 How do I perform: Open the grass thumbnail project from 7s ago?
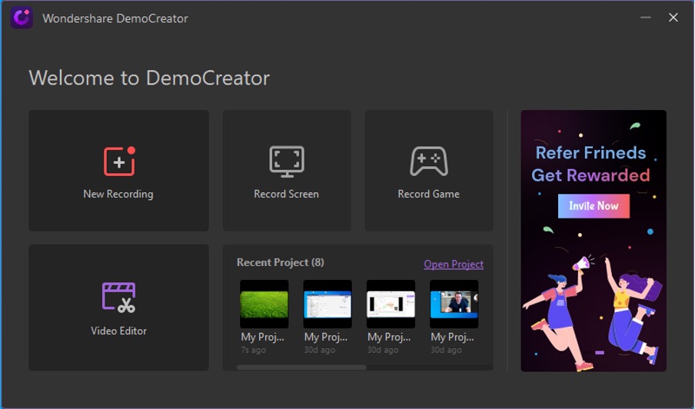[x=264, y=304]
